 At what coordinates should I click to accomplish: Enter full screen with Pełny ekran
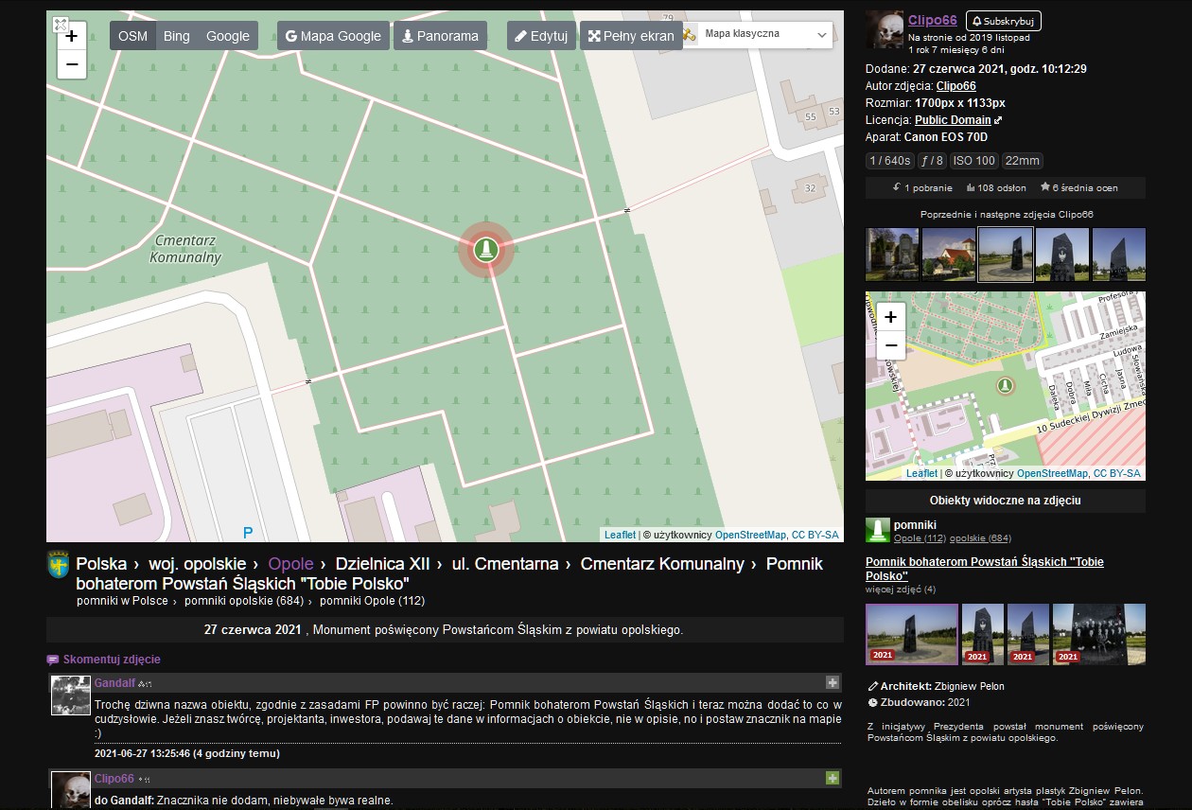(x=631, y=36)
